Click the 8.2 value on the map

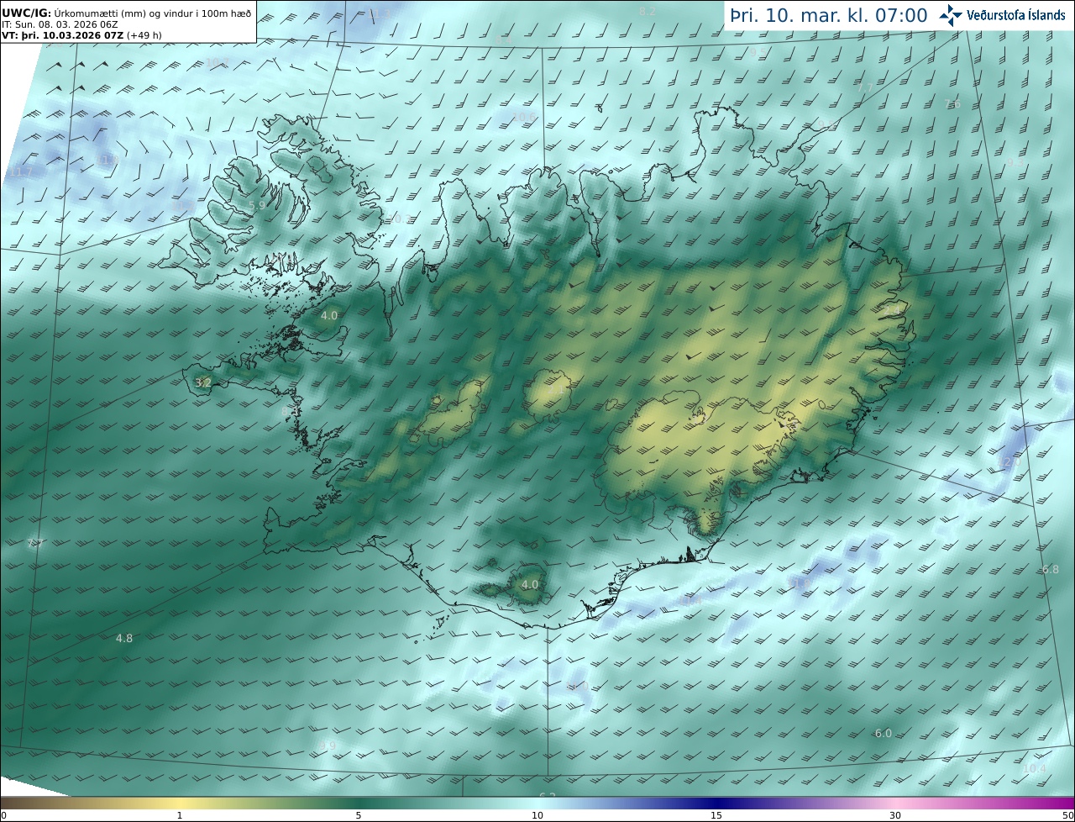tap(648, 11)
